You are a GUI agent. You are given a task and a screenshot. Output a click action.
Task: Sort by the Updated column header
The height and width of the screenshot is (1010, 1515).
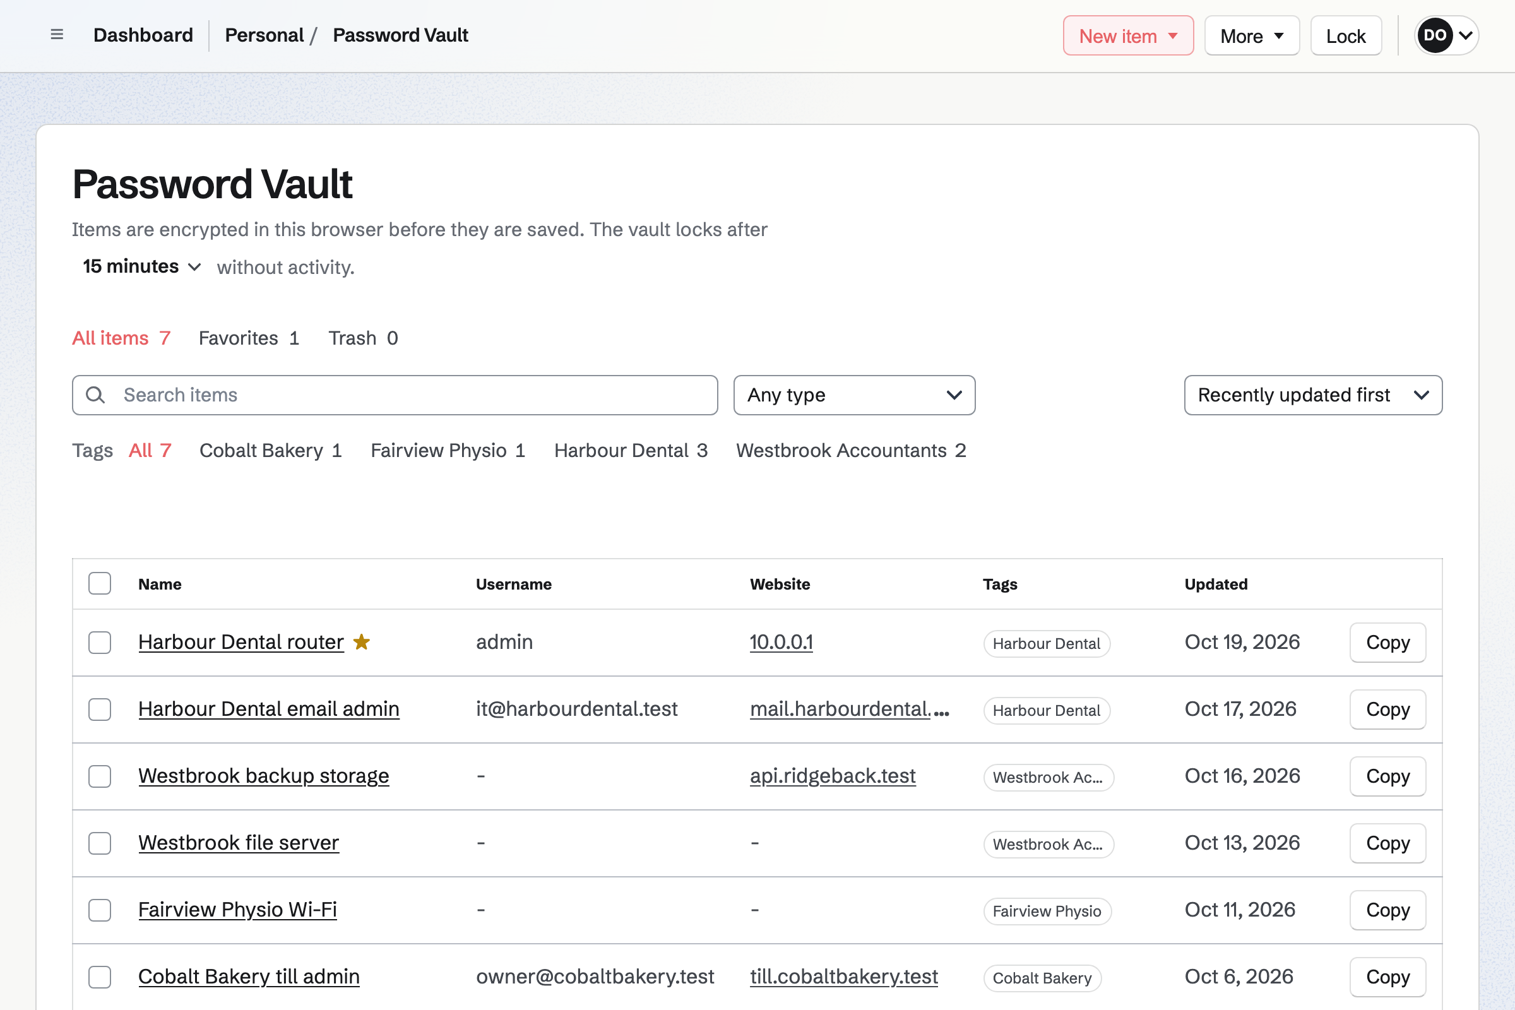pos(1216,583)
